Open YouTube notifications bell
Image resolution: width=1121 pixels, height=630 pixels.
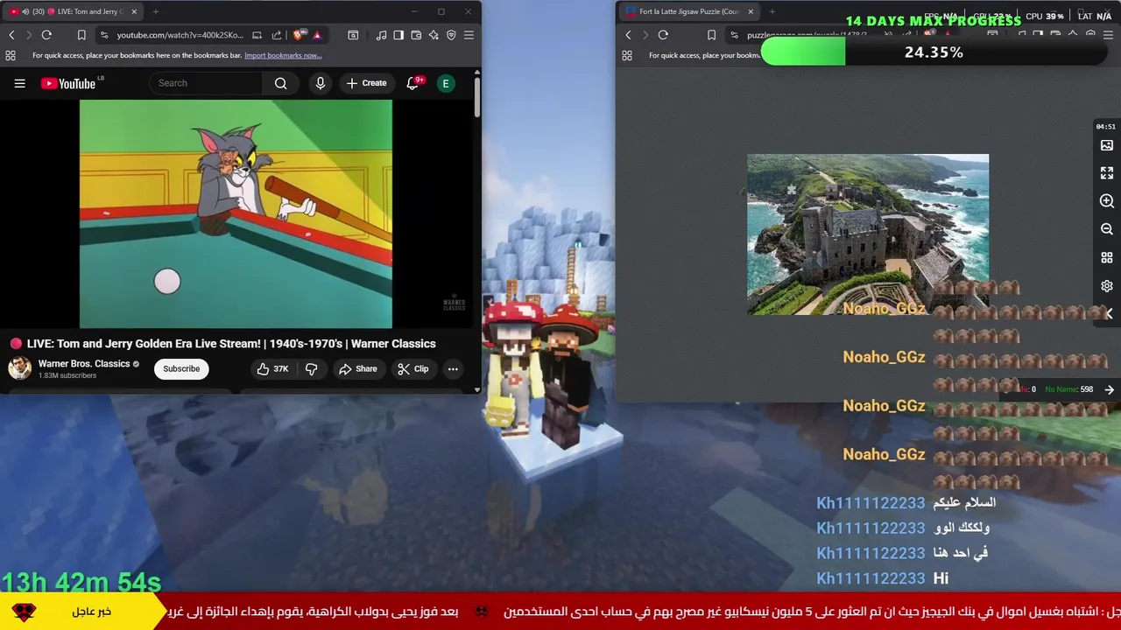(x=413, y=83)
